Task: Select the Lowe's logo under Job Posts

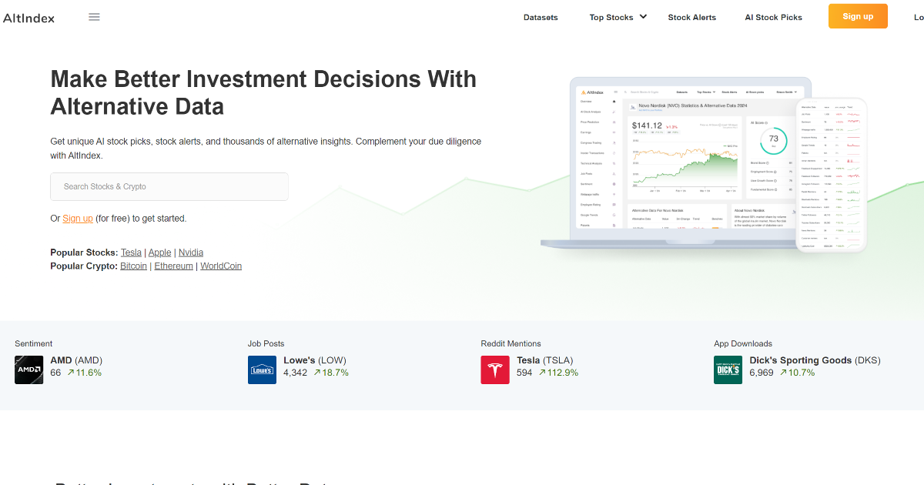Action: pos(262,370)
